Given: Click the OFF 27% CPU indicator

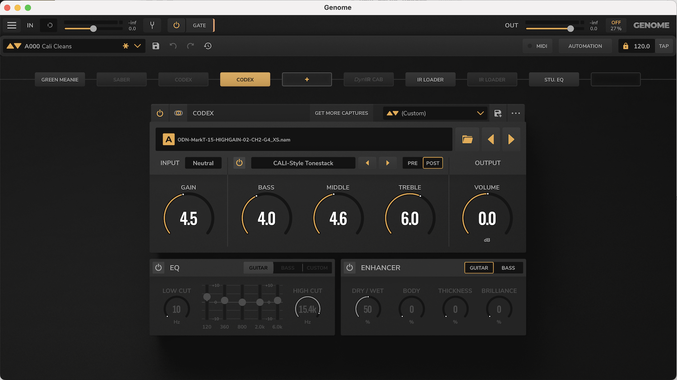Looking at the screenshot, I should pos(616,25).
